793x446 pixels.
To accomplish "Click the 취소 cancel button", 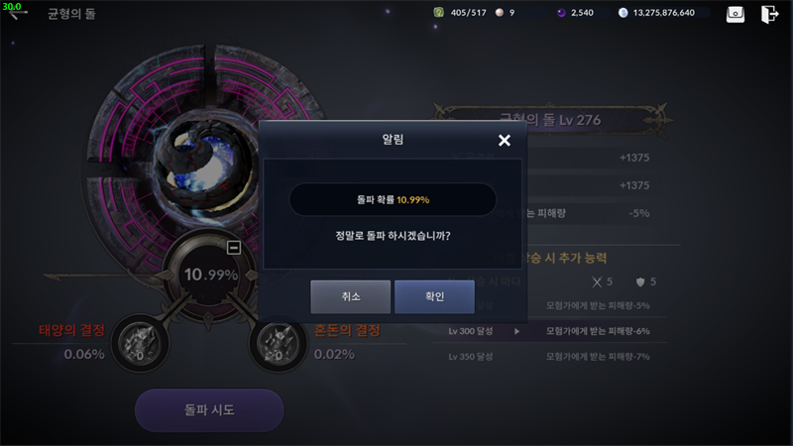I will (x=351, y=296).
